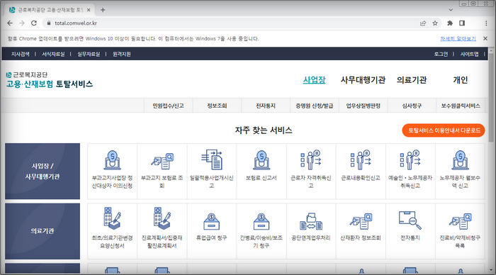Screen dimensions: 496x275
Task: Click the 사이트맵 link
Action: (x=469, y=54)
